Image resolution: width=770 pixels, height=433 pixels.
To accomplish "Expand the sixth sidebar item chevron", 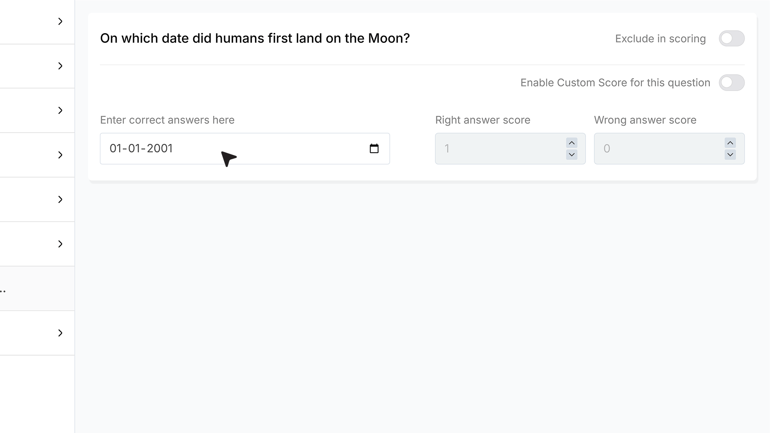I will [x=60, y=244].
